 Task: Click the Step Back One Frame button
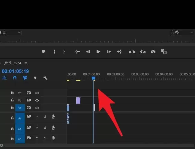pyautogui.click(x=88, y=52)
